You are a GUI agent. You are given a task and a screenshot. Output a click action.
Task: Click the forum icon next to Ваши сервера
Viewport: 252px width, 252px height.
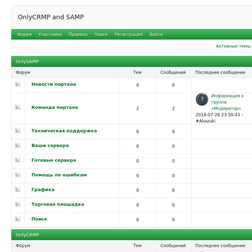pyautogui.click(x=18, y=145)
